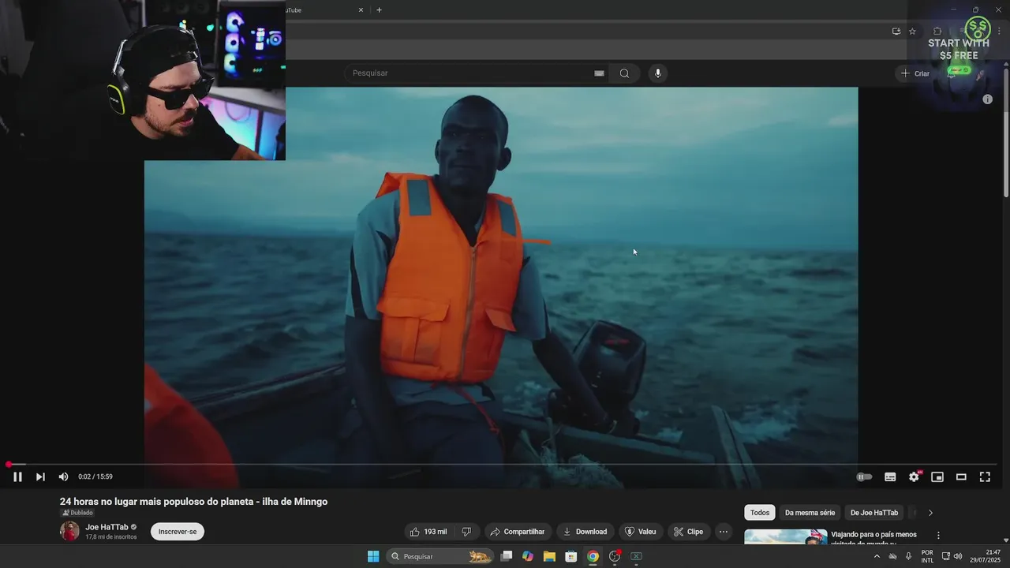Open Microsoft Store in taskbar
The image size is (1010, 568).
571,556
